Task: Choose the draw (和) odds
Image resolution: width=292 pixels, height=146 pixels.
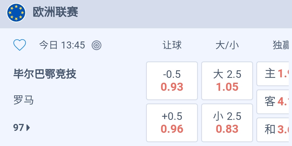Action: click(274, 130)
